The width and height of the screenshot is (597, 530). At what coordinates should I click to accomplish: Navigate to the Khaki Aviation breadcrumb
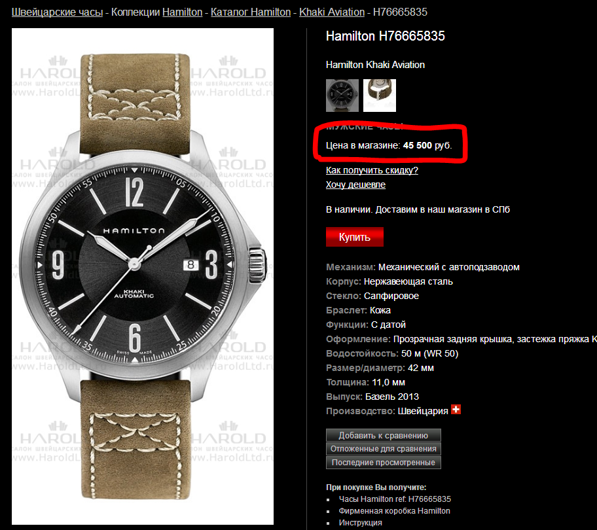[x=332, y=12]
